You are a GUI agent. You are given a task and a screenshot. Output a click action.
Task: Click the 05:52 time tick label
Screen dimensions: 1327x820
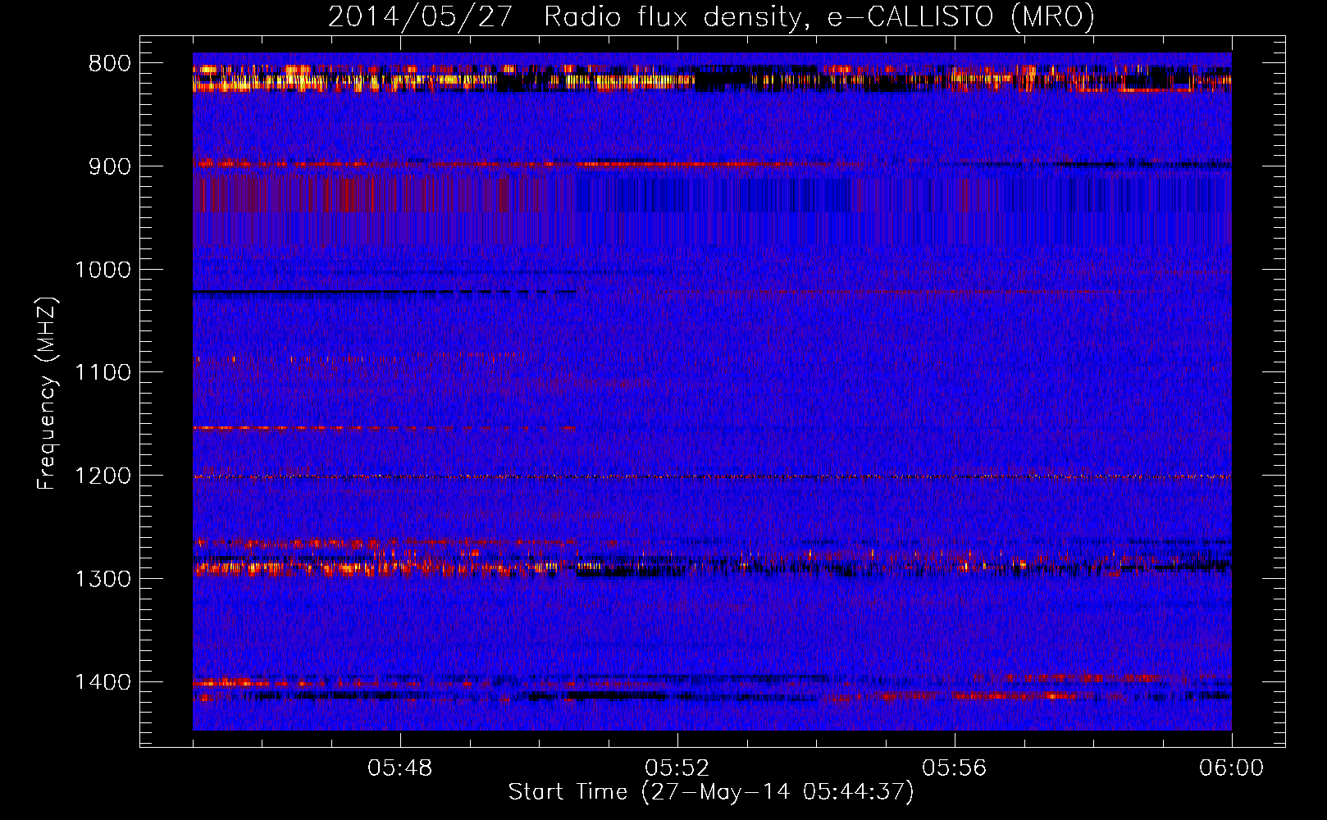tap(677, 768)
